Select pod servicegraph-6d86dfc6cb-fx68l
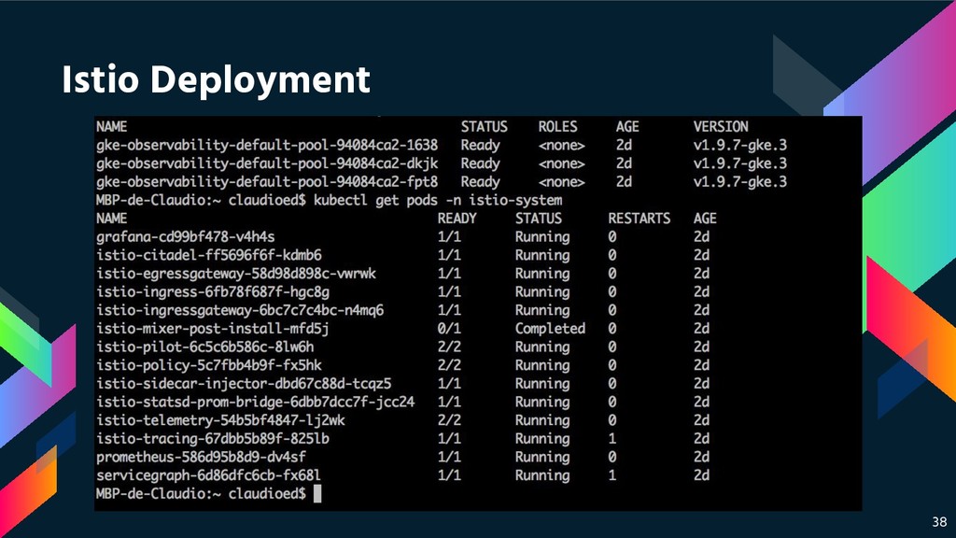Image resolution: width=956 pixels, height=538 pixels. tap(208, 474)
